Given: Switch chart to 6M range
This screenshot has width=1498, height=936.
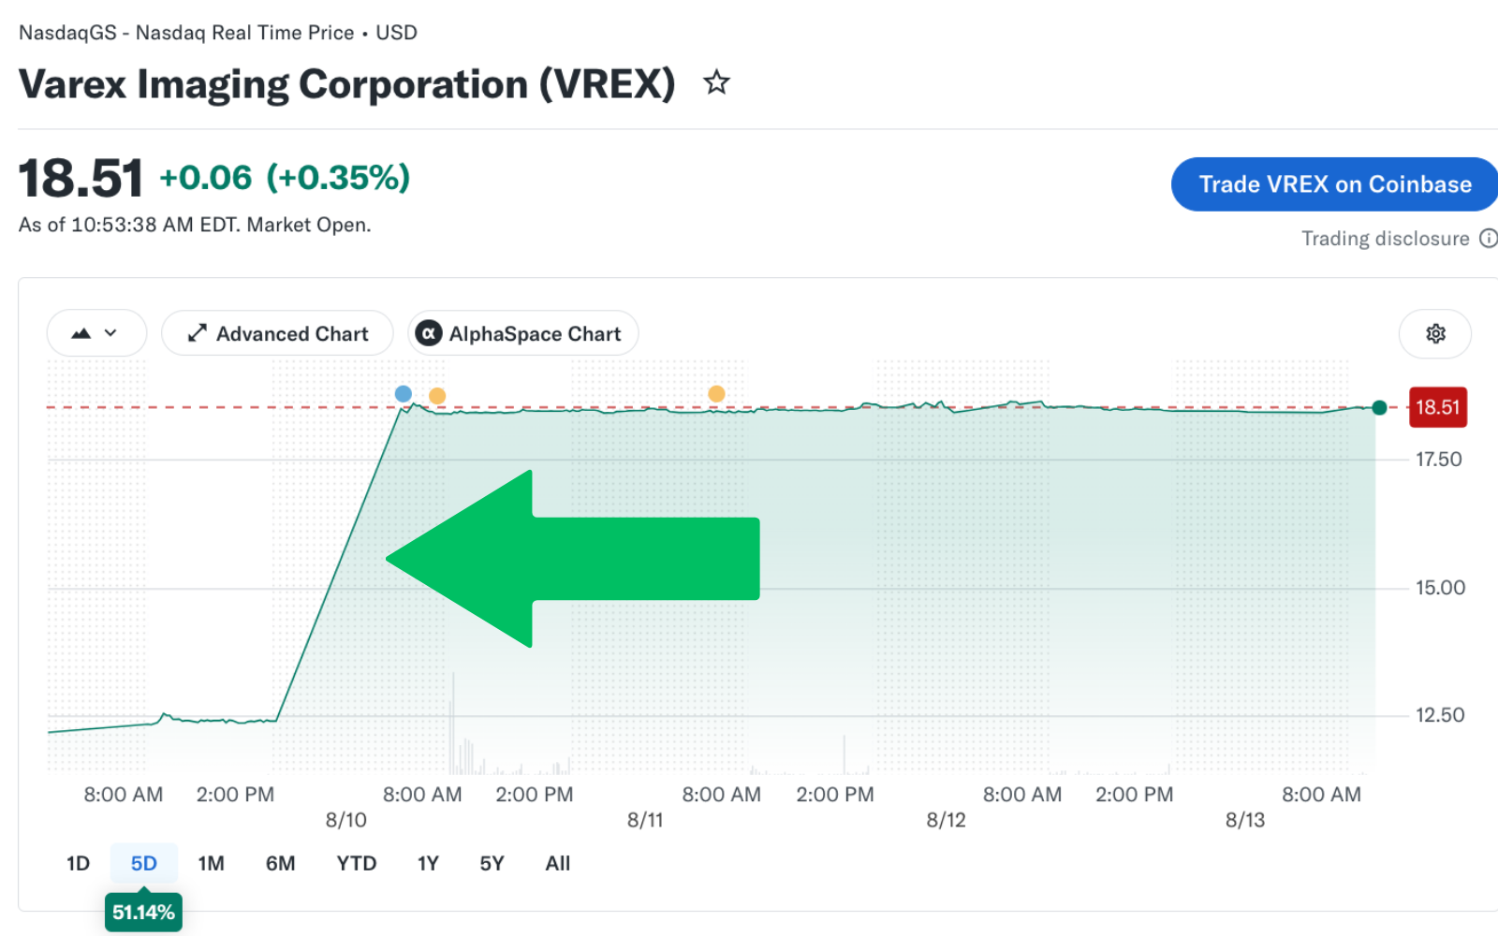Looking at the screenshot, I should coord(280,863).
